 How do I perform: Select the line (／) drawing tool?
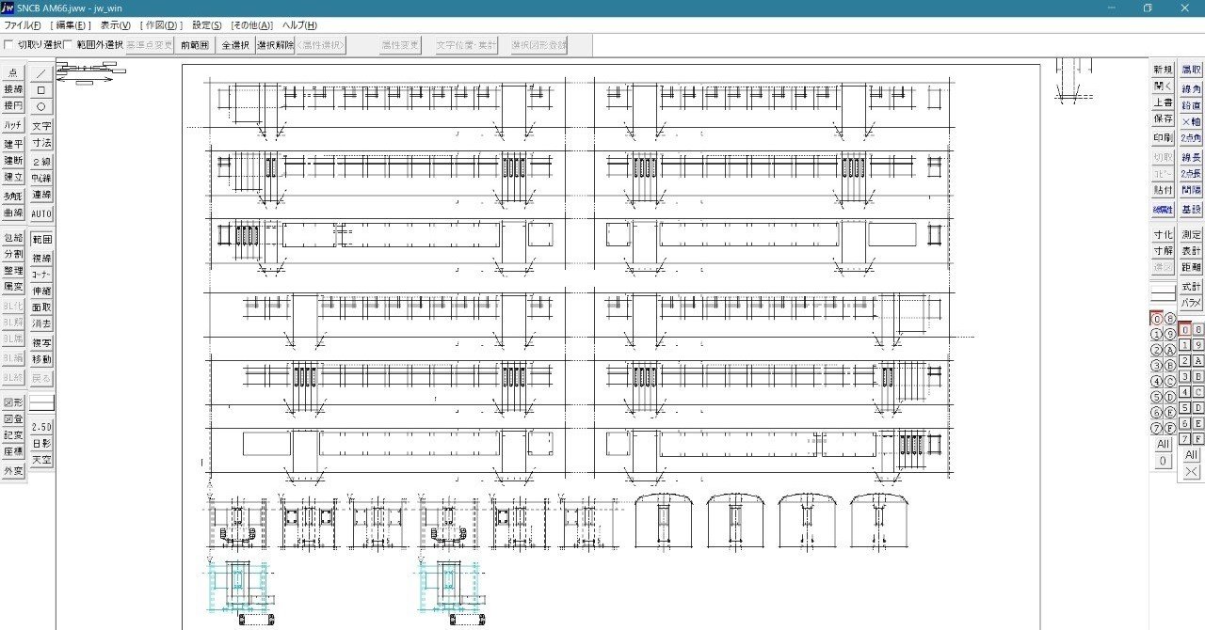click(41, 73)
